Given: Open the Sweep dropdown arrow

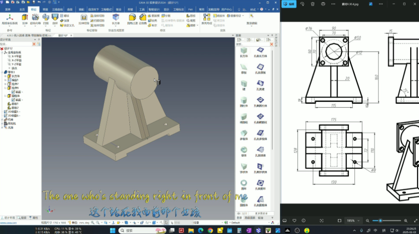Looking at the screenshot, I should [45, 26].
